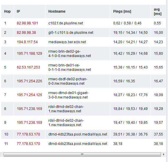Open IP link 195.71.254.126
The height and width of the screenshot is (162, 168).
[29, 95]
